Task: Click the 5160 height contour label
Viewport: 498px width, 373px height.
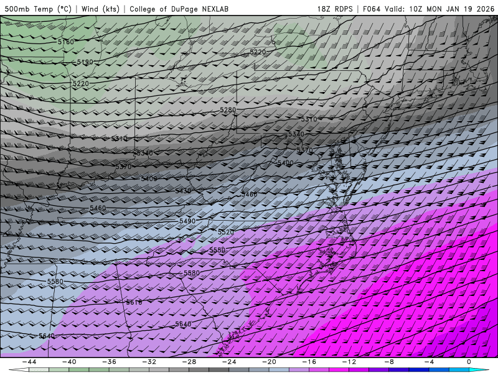Action: pyautogui.click(x=66, y=42)
